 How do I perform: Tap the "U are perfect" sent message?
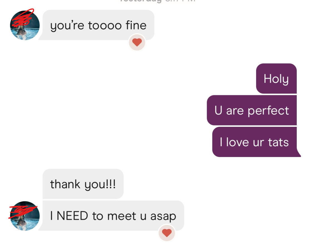click(x=251, y=110)
